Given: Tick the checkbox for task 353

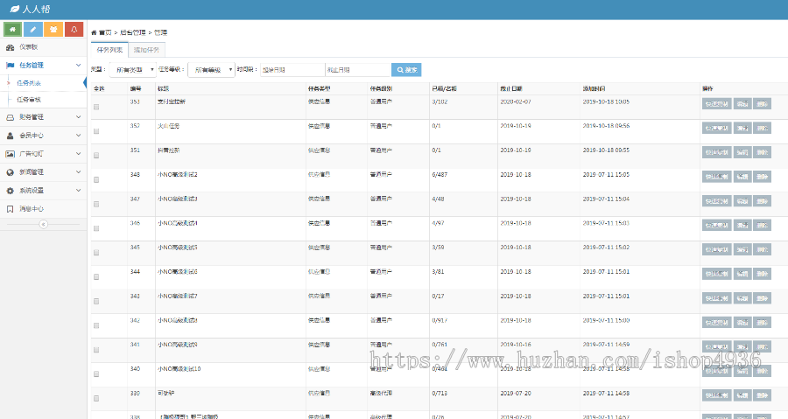Looking at the screenshot, I should (x=96, y=107).
